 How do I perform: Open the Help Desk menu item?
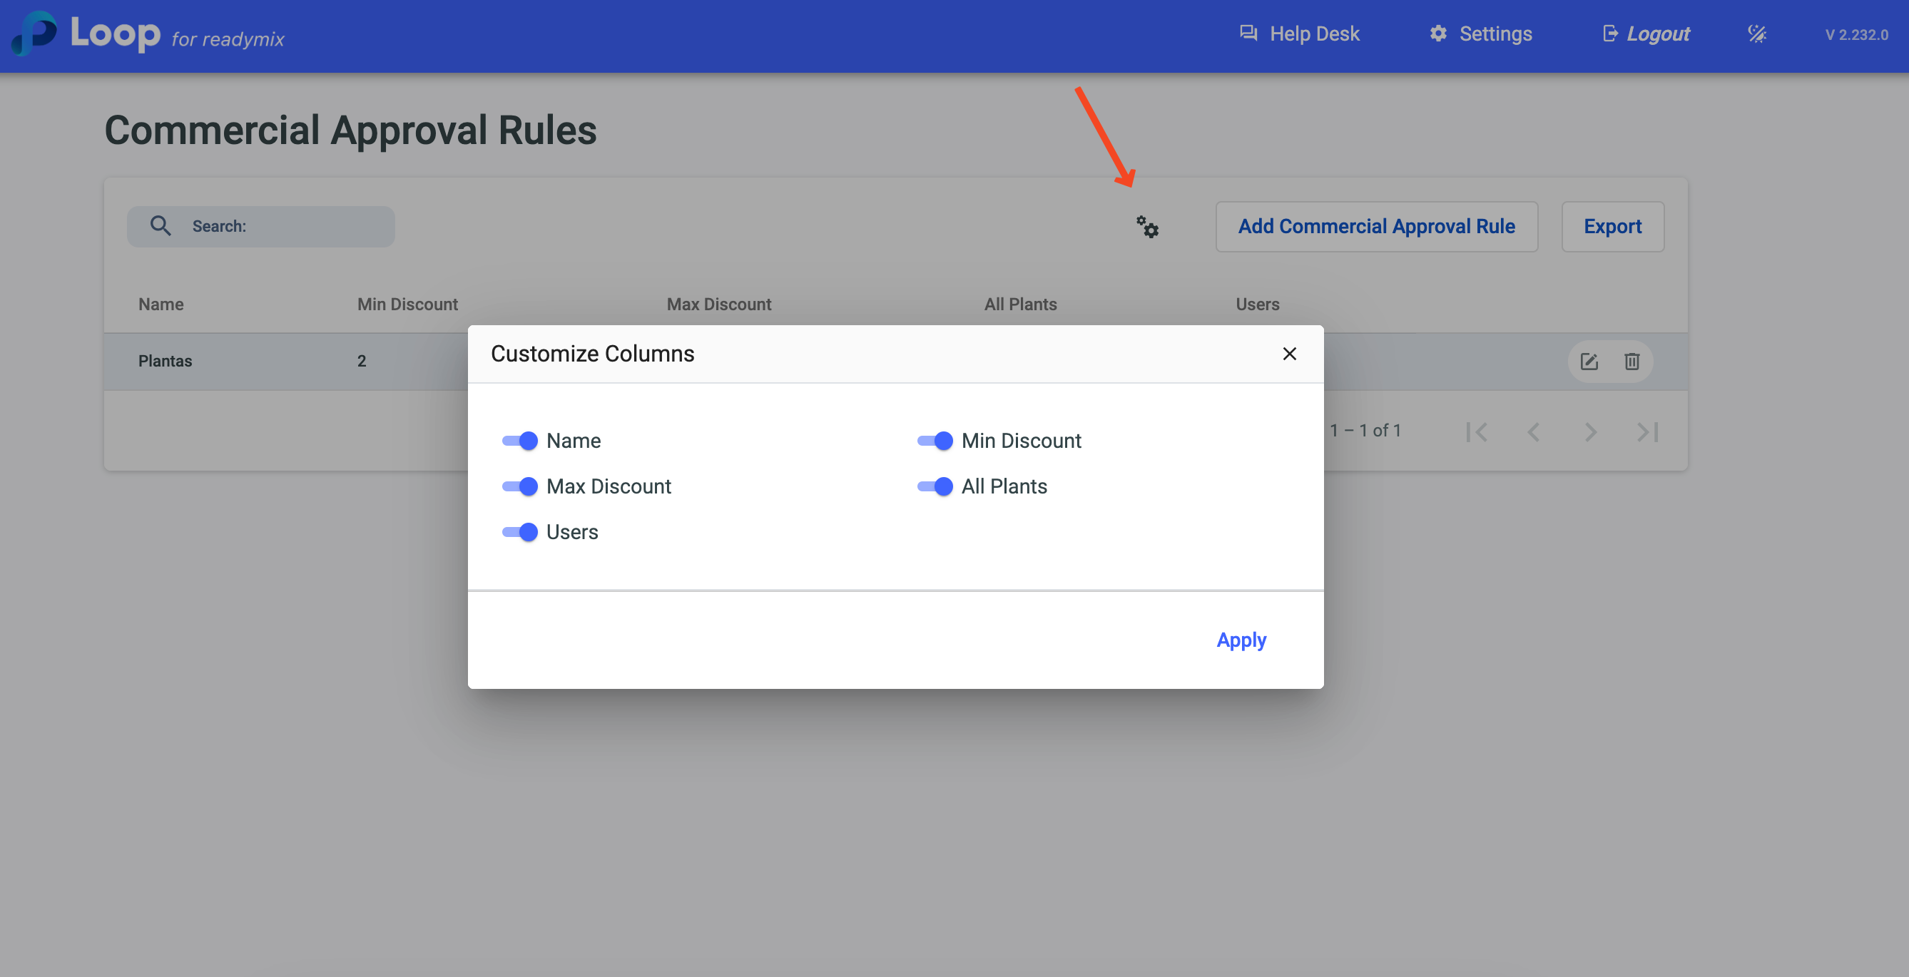pyautogui.click(x=1299, y=34)
